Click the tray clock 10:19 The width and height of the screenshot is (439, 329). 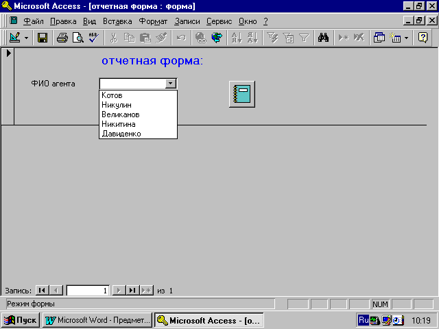[x=421, y=320]
